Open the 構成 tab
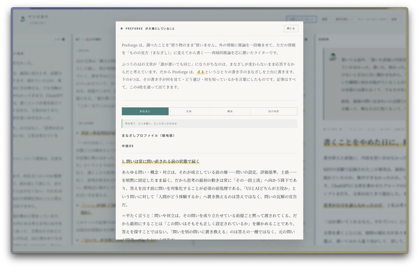The height and width of the screenshot is (268, 419). click(x=230, y=111)
